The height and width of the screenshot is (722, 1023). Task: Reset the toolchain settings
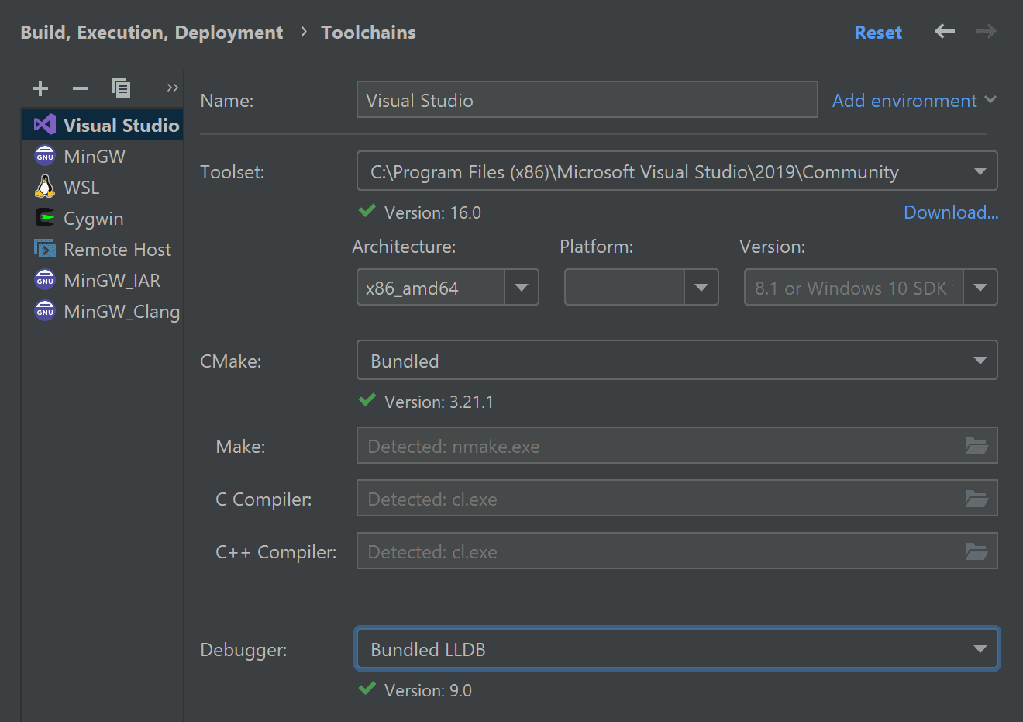click(x=878, y=33)
